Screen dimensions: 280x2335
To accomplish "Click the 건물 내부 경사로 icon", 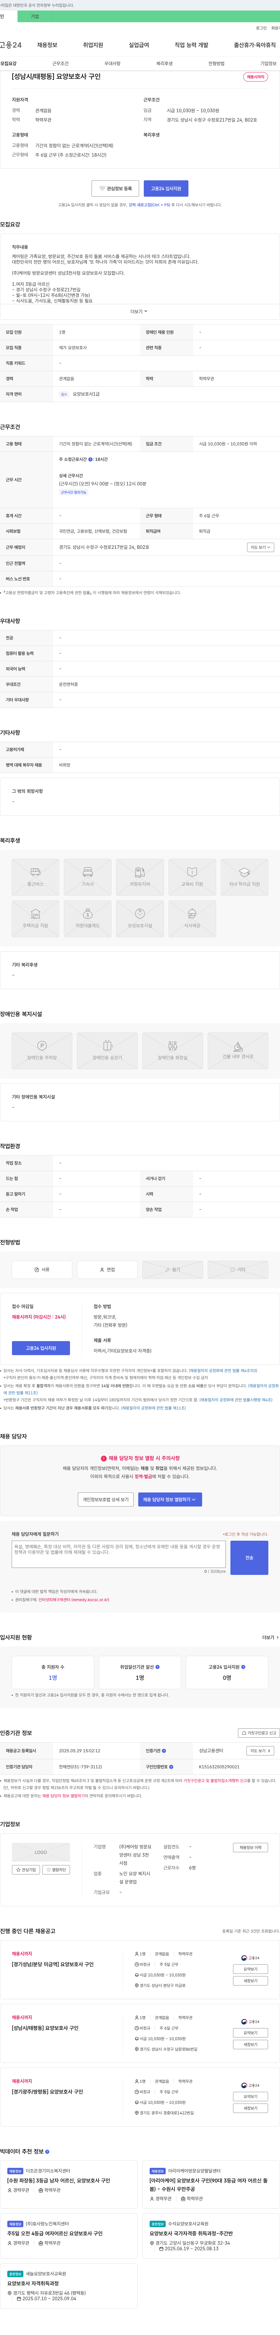I will 237,1051.
